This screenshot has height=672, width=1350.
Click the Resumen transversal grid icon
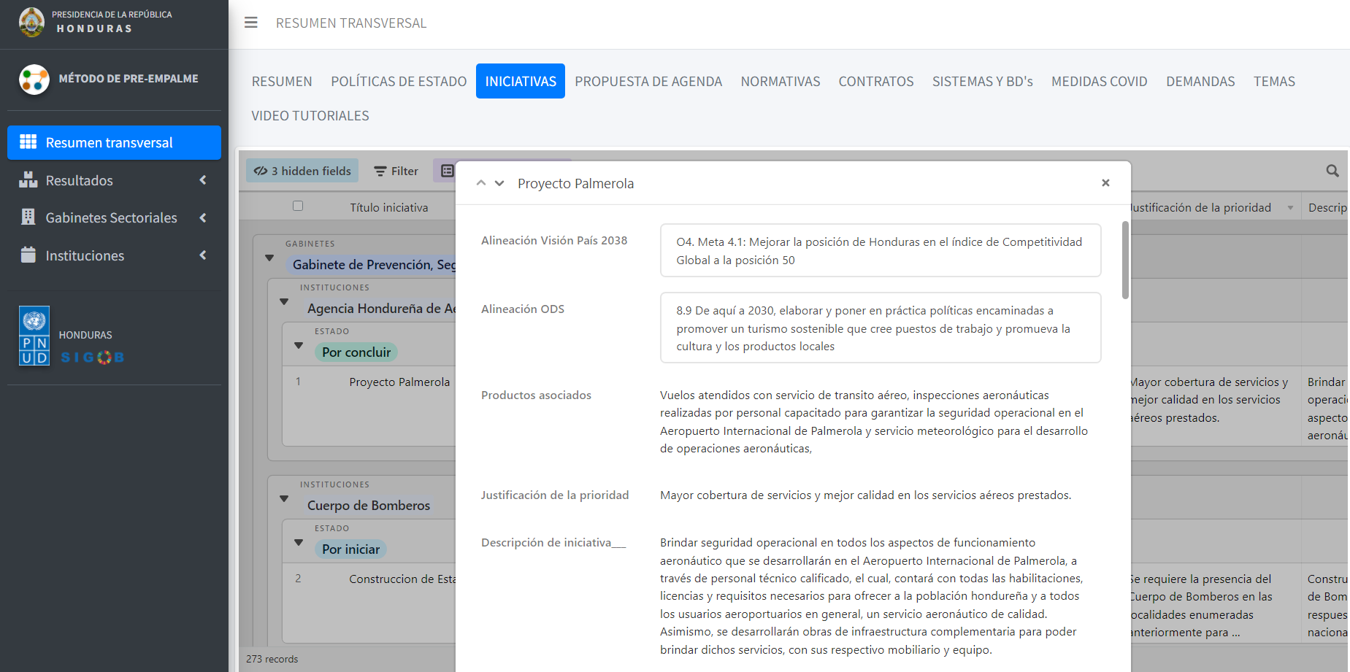click(28, 142)
